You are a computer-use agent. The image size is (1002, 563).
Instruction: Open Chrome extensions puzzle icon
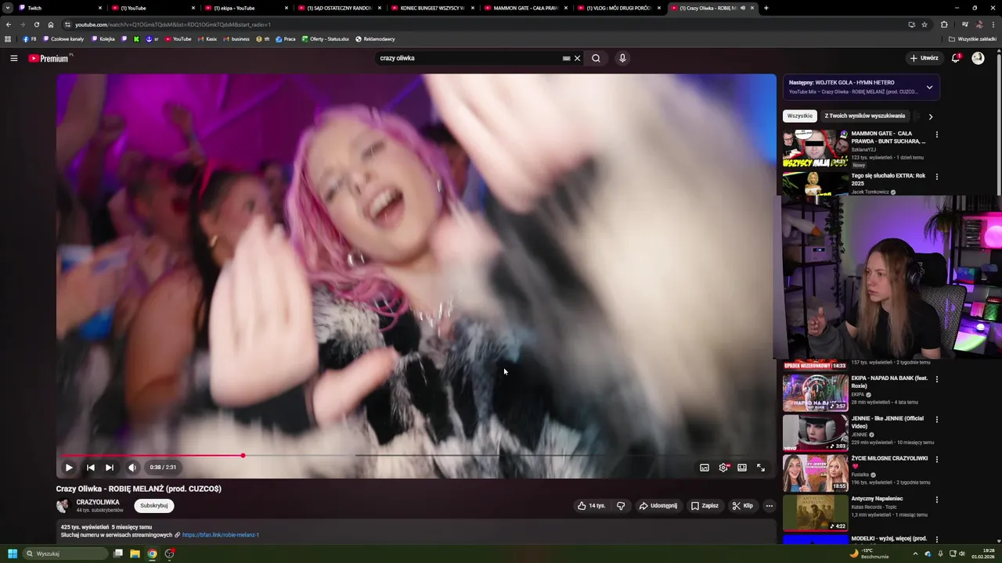944,24
